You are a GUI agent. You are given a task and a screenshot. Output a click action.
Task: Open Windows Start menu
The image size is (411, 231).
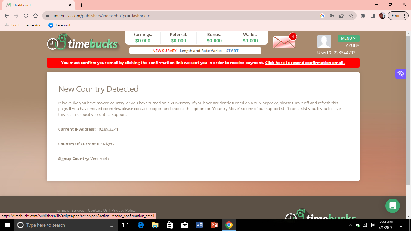point(7,225)
